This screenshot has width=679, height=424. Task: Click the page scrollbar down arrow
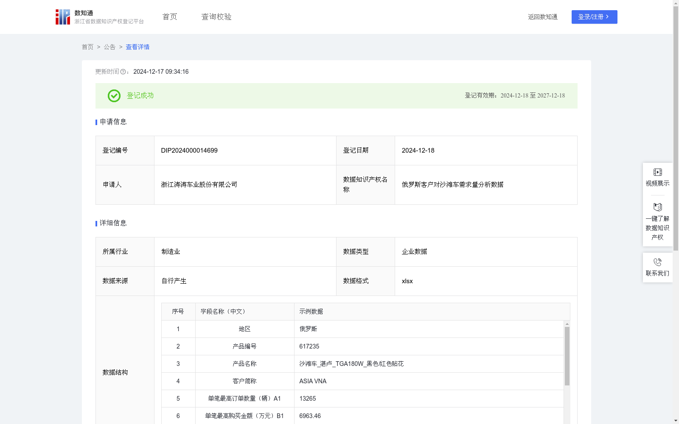(x=676, y=421)
